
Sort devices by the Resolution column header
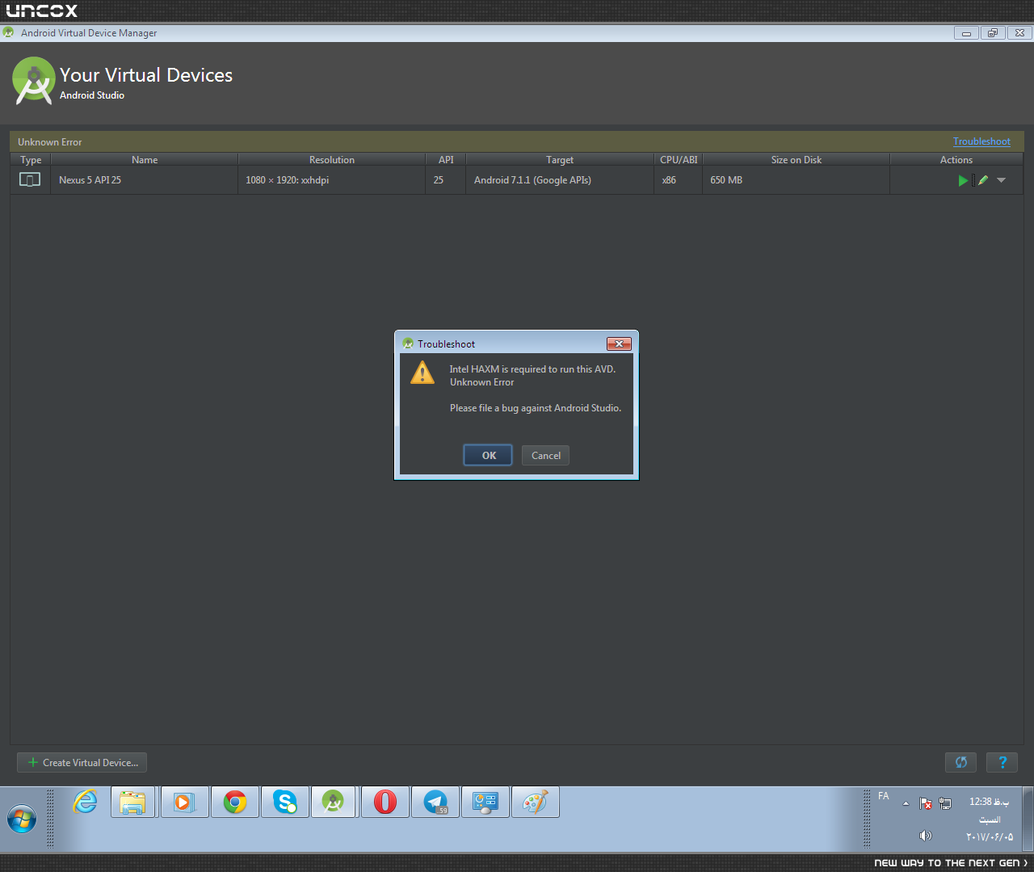pos(332,160)
